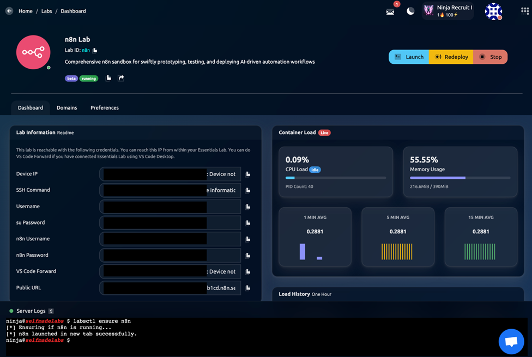
Task: Click the beta badge
Action: 71,78
